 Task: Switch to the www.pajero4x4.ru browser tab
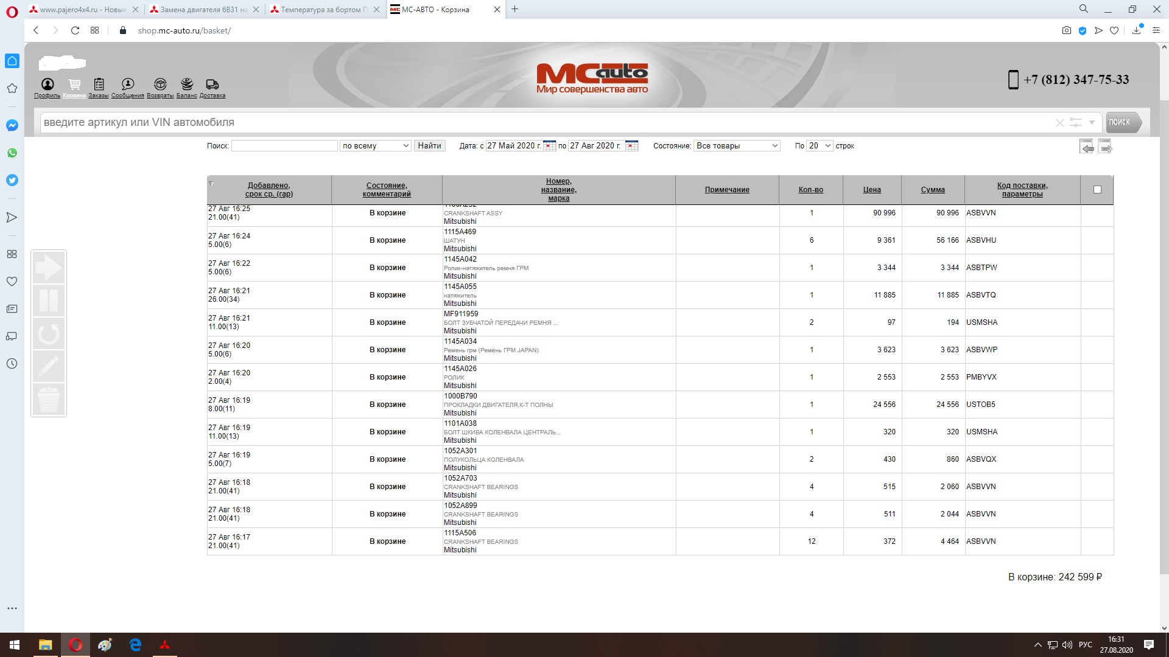coord(83,10)
